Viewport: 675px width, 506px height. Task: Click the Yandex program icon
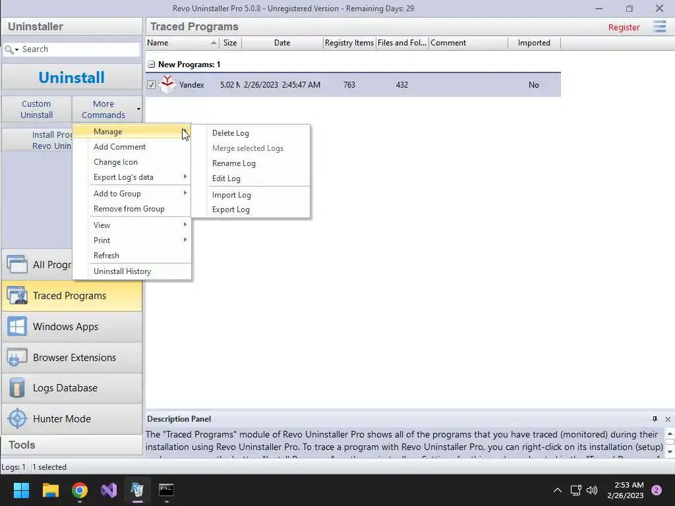click(167, 84)
